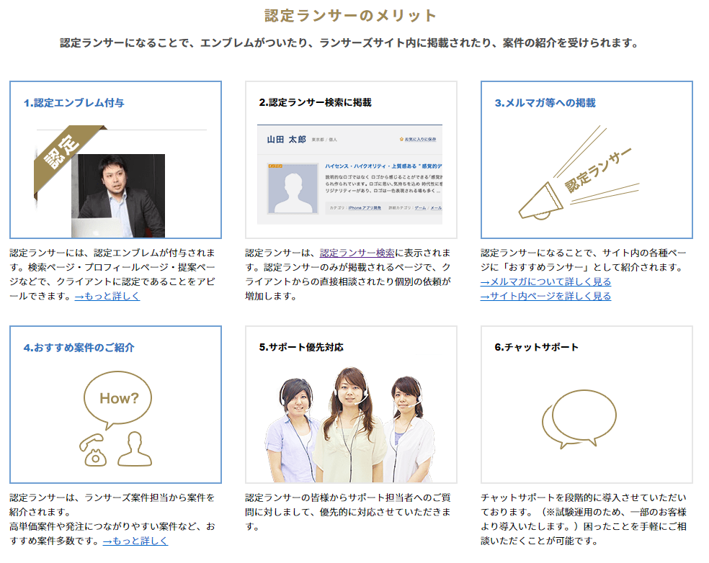Click the How? speech bubble icon

click(118, 400)
